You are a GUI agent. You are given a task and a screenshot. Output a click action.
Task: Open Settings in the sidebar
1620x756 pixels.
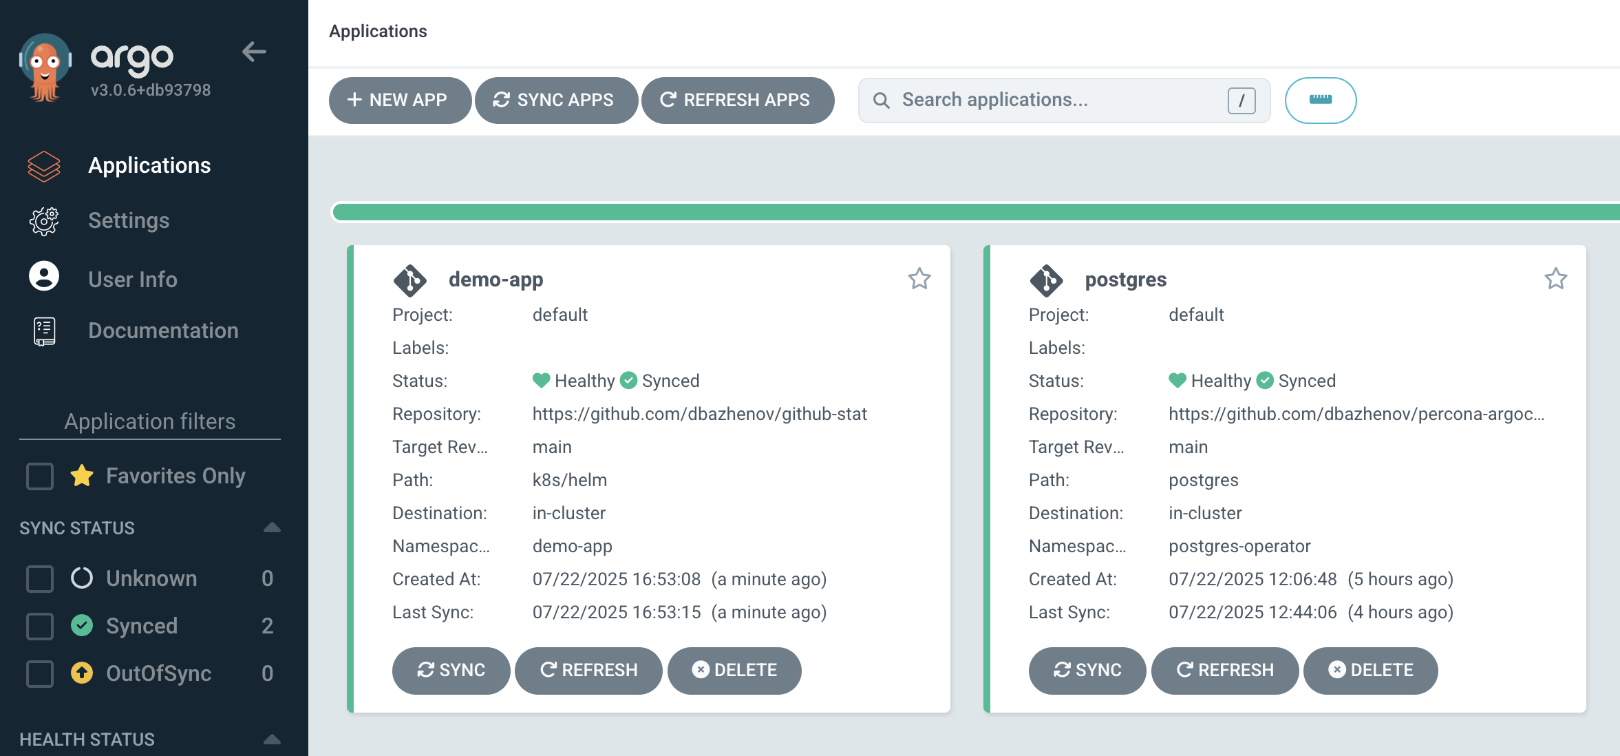(x=129, y=220)
